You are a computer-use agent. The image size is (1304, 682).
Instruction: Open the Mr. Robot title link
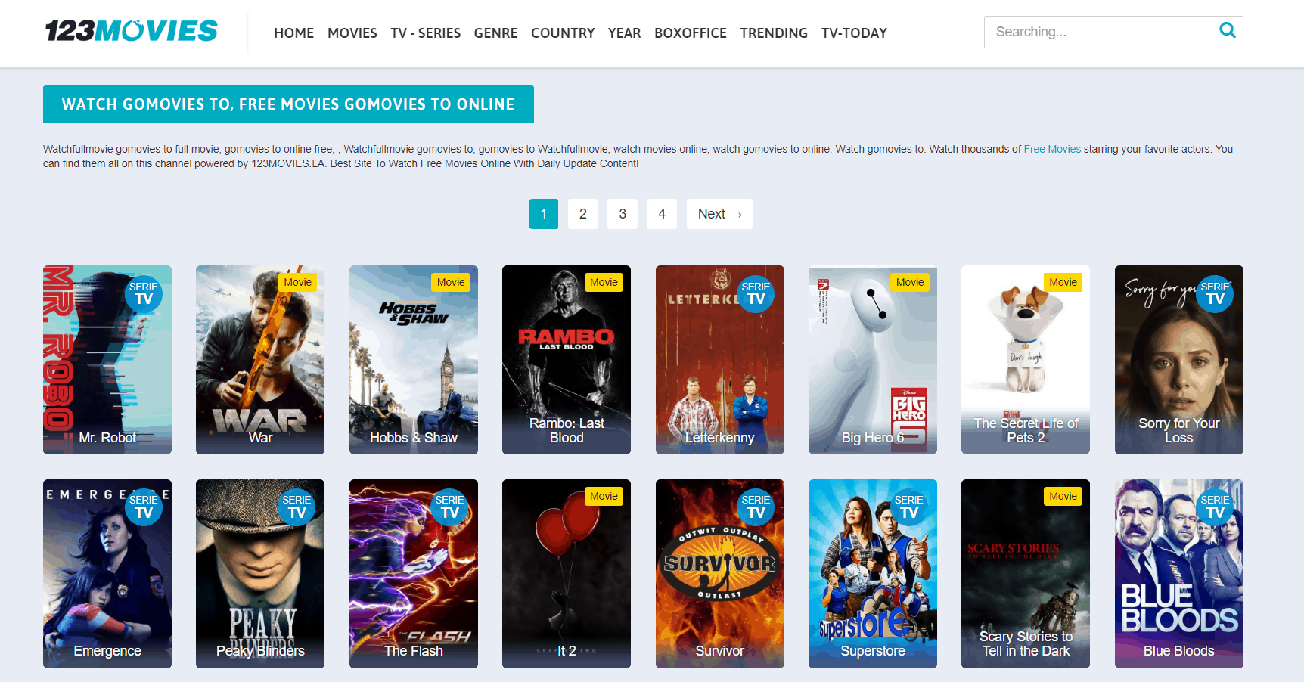pos(107,438)
